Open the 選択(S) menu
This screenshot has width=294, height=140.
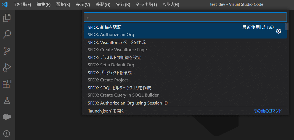click(63, 5)
